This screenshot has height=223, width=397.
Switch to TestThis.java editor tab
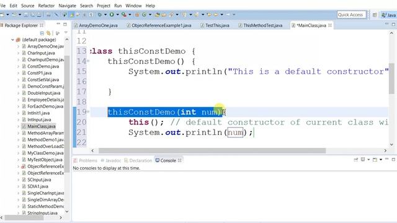(215, 25)
